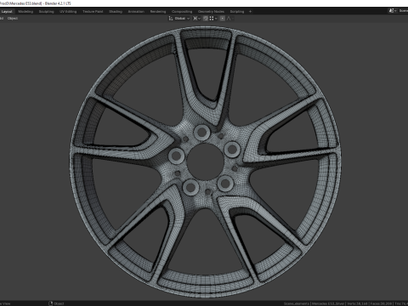Viewport: 408px width, 306px height.
Task: Toggle proportional editing icon
Action: (223, 19)
